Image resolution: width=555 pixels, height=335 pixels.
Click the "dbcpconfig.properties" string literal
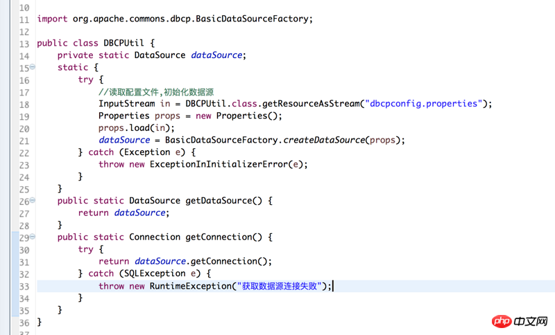424,104
